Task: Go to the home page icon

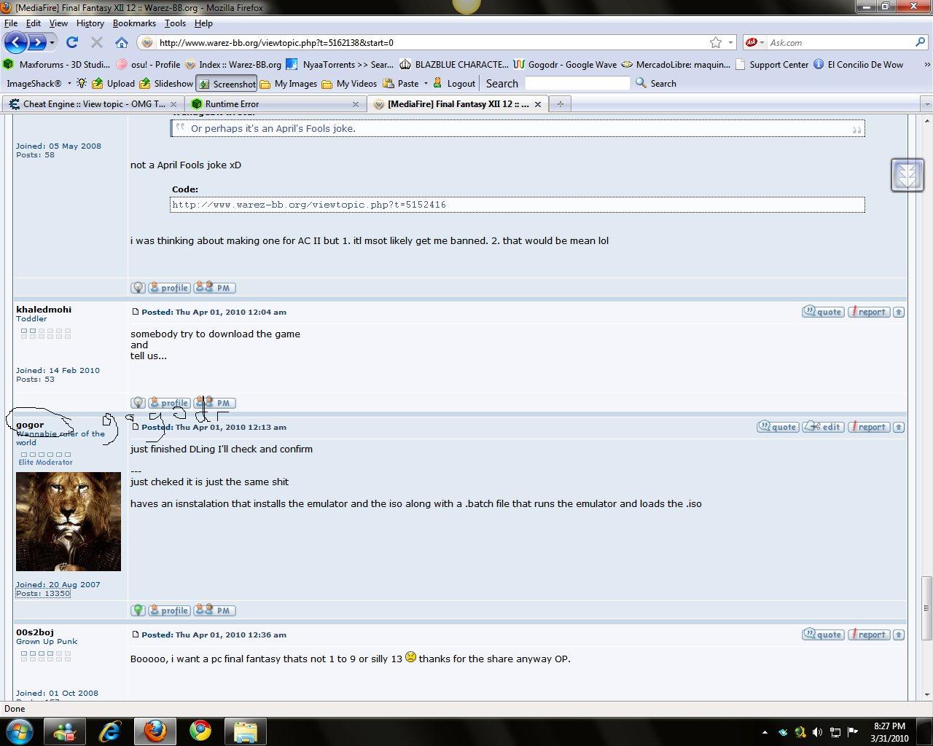Action: tap(122, 42)
